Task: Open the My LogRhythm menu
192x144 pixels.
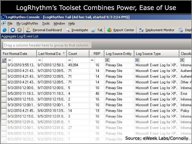Action: (x=27, y=23)
